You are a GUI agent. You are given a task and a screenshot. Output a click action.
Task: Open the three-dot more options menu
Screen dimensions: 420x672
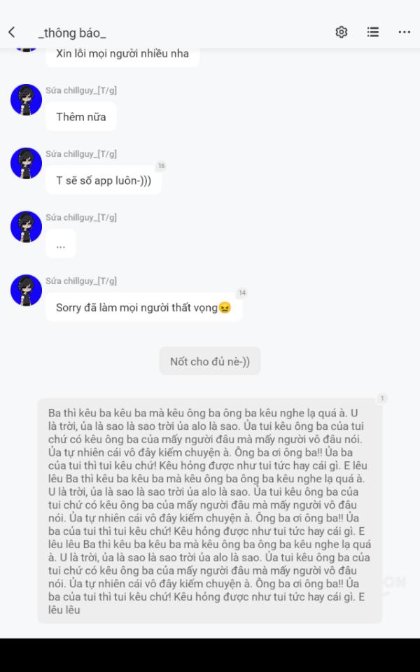[404, 32]
